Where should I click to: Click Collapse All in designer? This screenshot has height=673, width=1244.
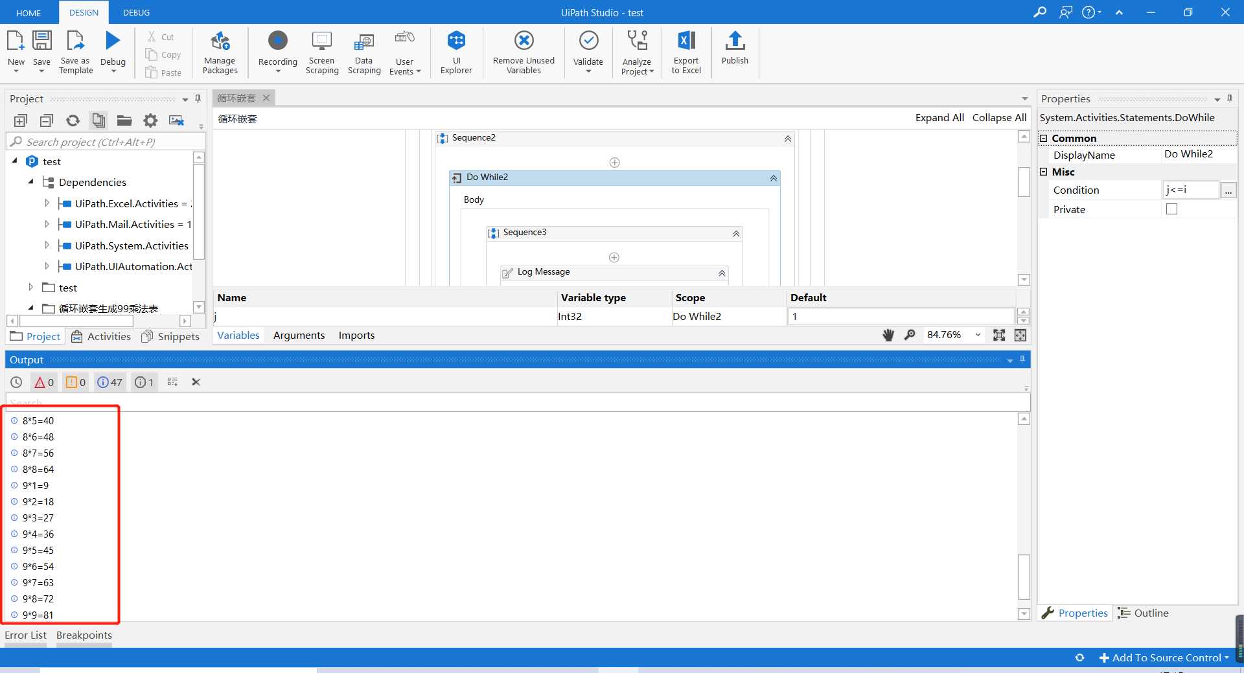[x=999, y=117]
